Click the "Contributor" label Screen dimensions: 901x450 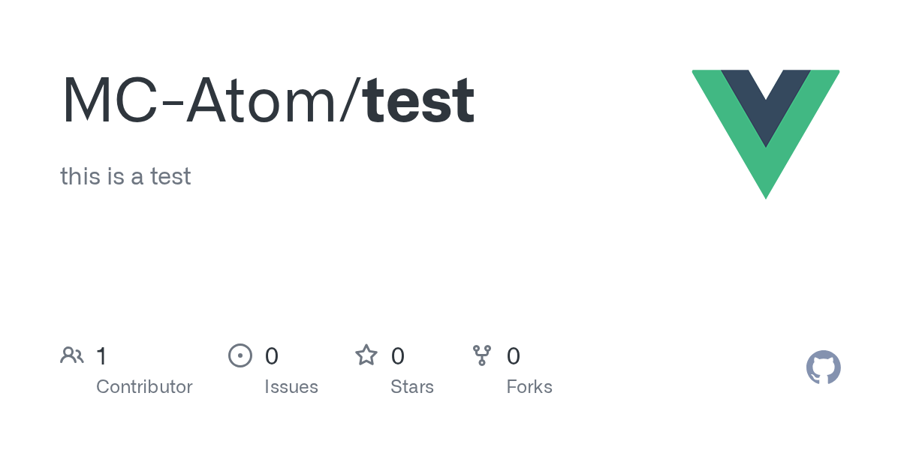click(144, 387)
